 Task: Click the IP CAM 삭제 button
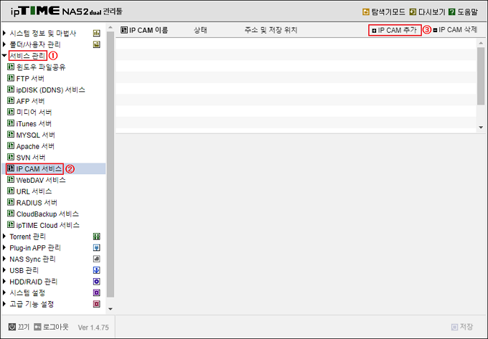coord(455,30)
